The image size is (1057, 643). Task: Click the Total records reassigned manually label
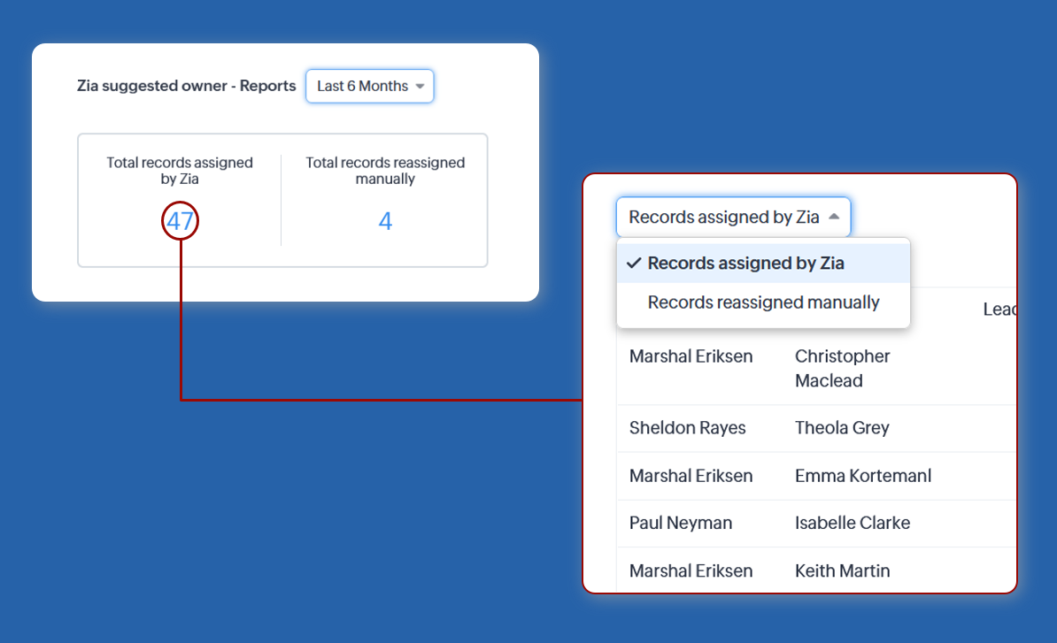tap(385, 171)
